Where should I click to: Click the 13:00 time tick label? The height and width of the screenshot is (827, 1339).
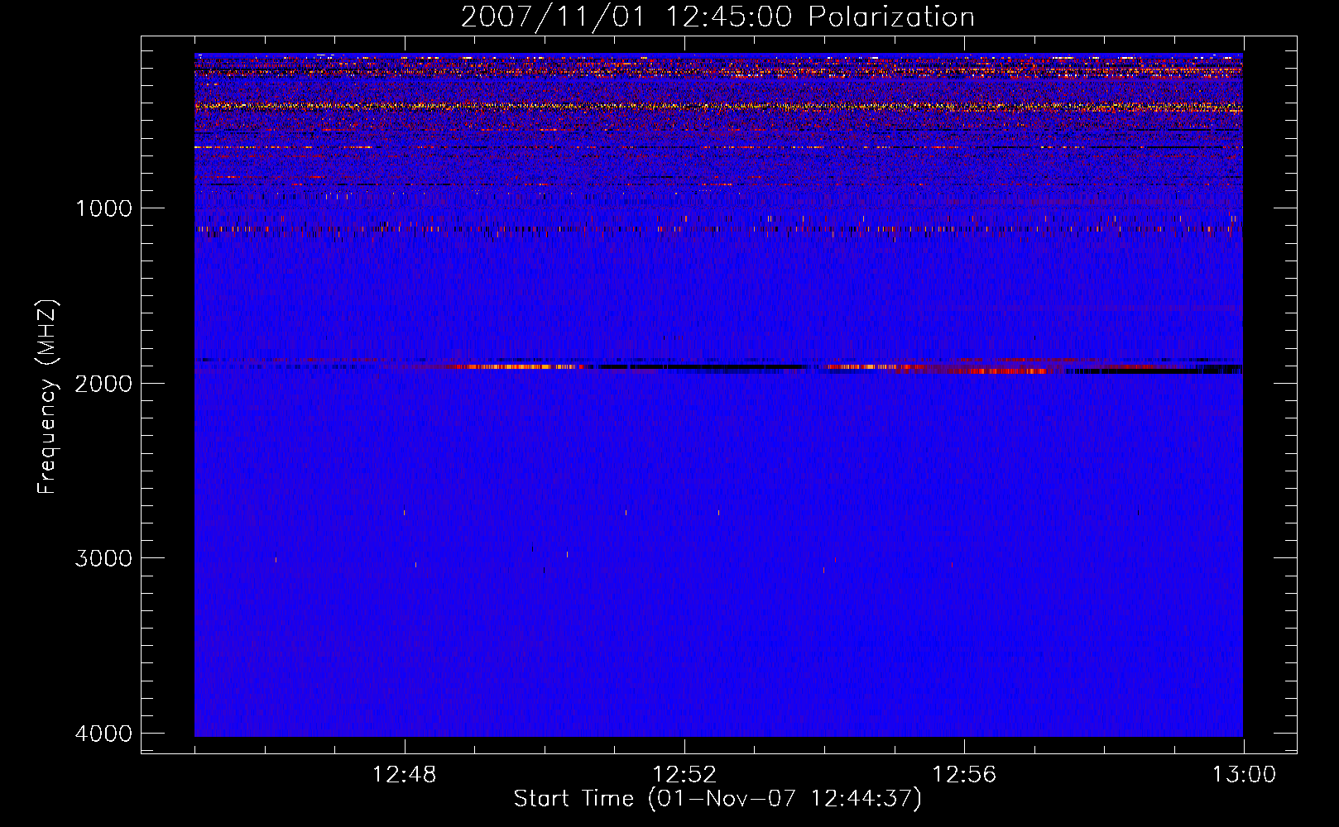click(x=1244, y=775)
